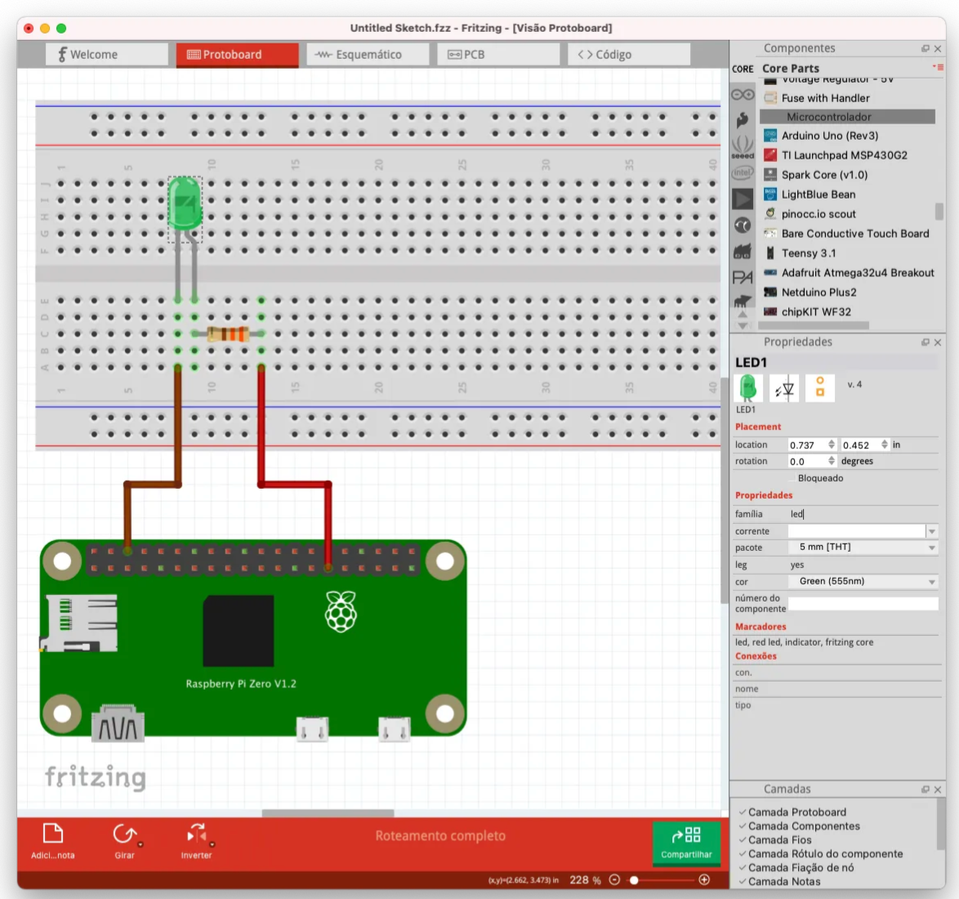This screenshot has height=899, width=959.
Task: Open the pacote 5 mm [THT] dropdown
Action: (863, 547)
